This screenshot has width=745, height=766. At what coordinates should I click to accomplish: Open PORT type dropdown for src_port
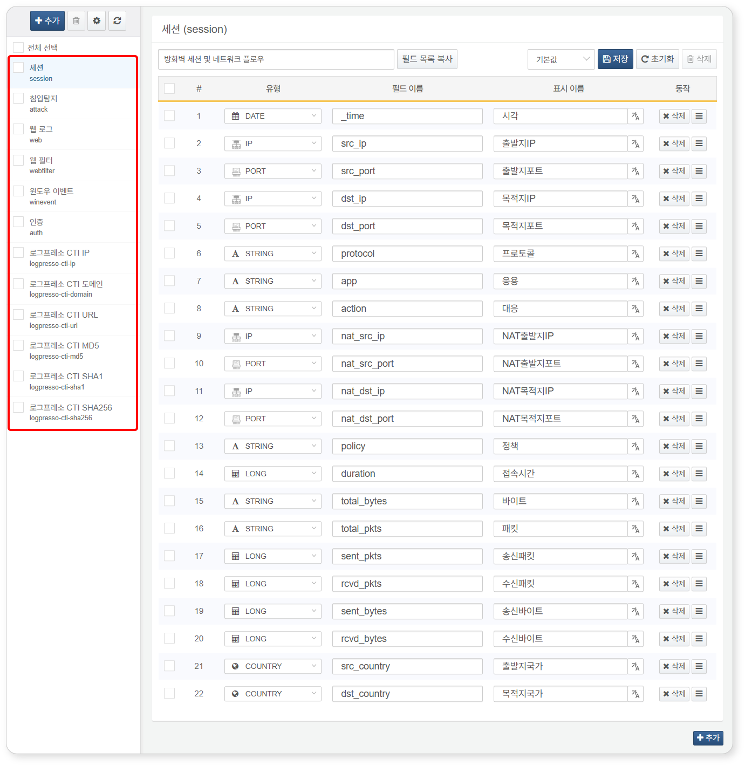coord(273,171)
